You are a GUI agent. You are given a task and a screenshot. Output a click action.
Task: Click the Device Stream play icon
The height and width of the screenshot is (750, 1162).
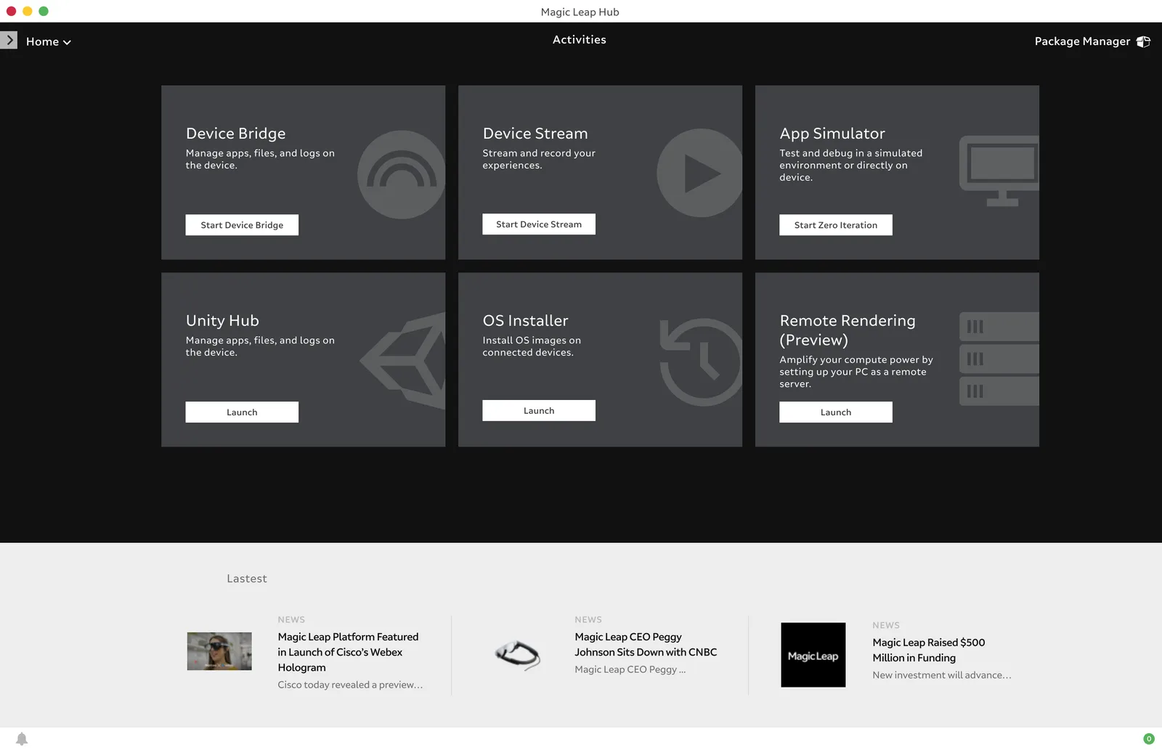(699, 173)
